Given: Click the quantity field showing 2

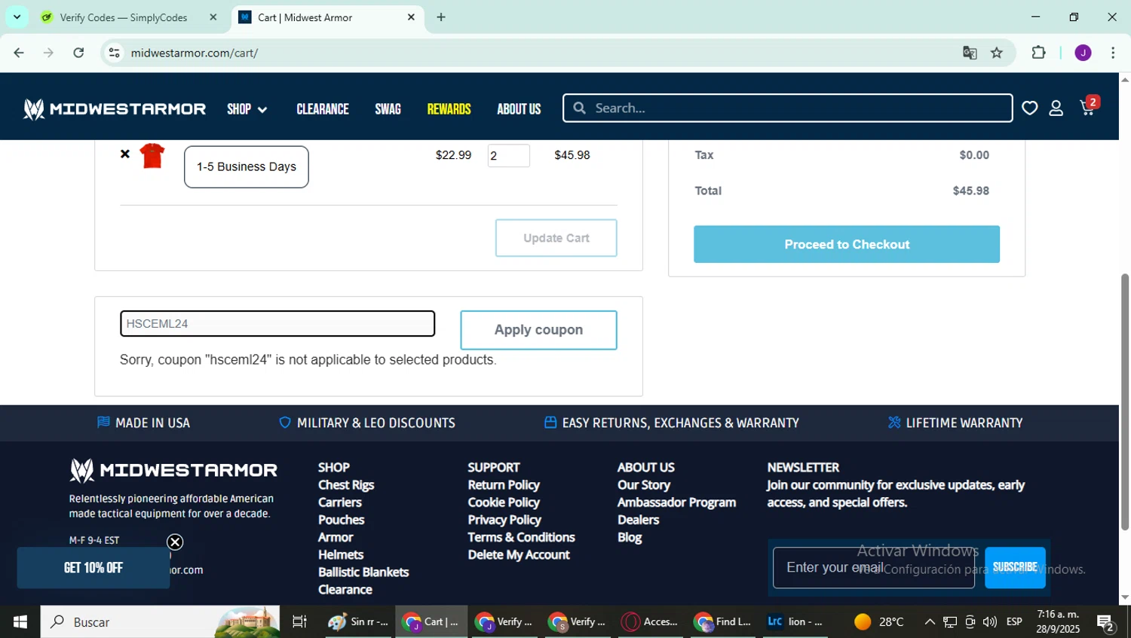Looking at the screenshot, I should [509, 156].
